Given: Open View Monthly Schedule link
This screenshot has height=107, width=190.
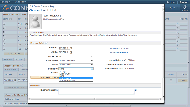Looking at the screenshot, I should coord(119,48).
